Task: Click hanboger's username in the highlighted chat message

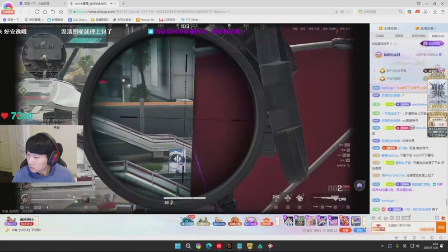Action: [388, 88]
